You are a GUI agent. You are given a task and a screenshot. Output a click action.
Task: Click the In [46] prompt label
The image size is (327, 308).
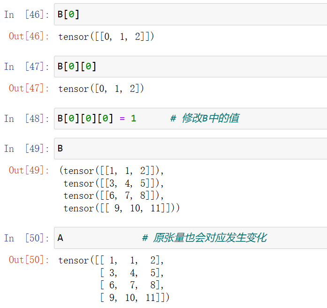coord(26,15)
